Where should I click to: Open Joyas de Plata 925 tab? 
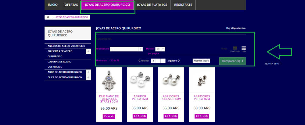(x=152, y=5)
